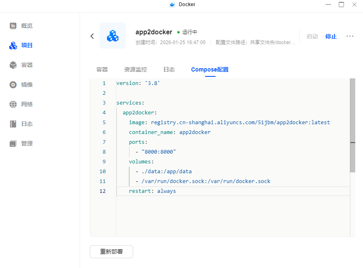Image resolution: width=363 pixels, height=268 pixels.
Task: Click the restart: always line in editor
Action: click(152, 191)
